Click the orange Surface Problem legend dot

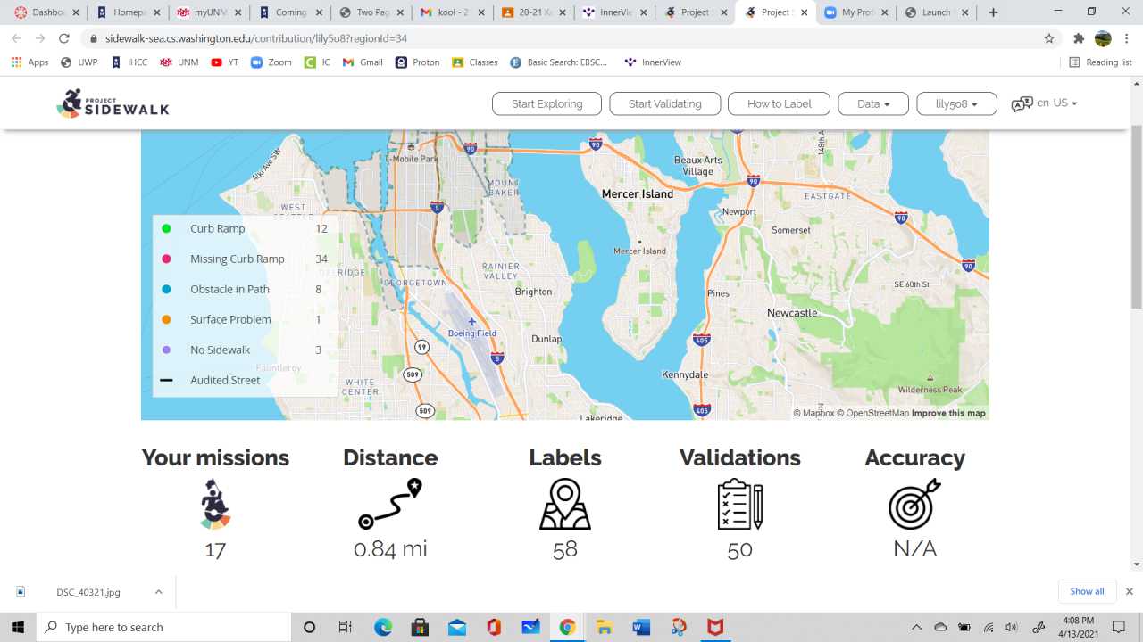pos(166,319)
